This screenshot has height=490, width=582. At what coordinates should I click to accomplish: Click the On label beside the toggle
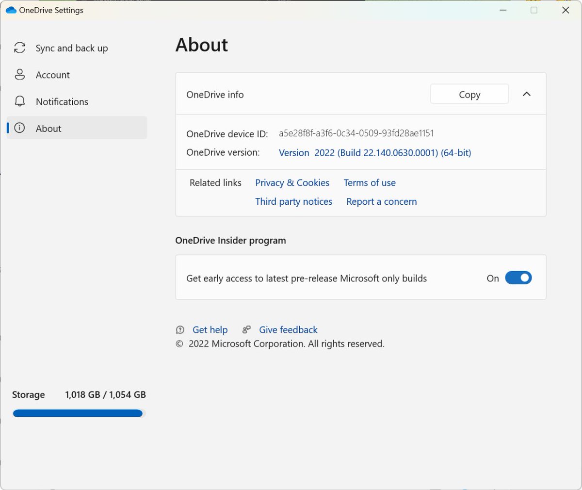click(x=493, y=278)
